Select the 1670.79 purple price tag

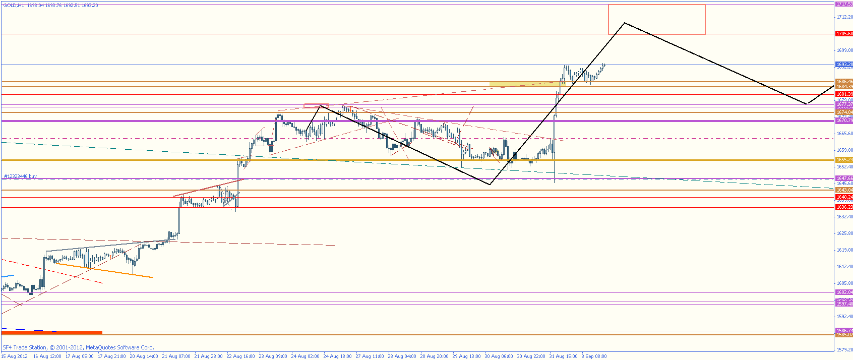tap(844, 121)
